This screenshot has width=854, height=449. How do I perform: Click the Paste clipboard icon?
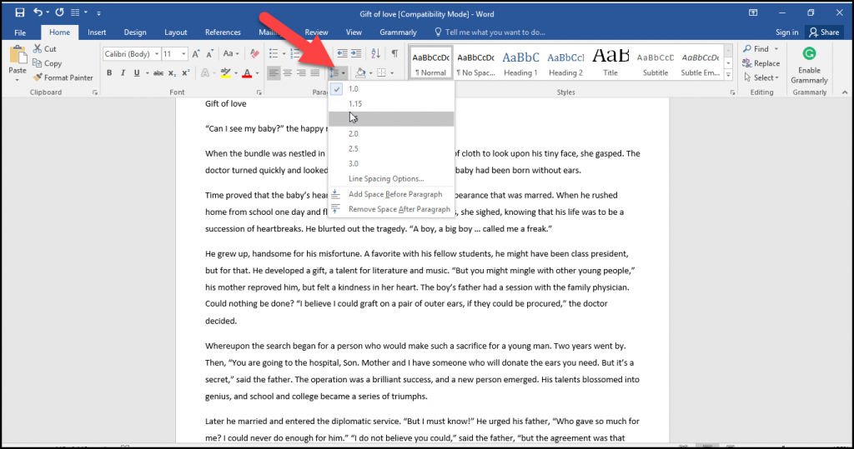point(18,56)
